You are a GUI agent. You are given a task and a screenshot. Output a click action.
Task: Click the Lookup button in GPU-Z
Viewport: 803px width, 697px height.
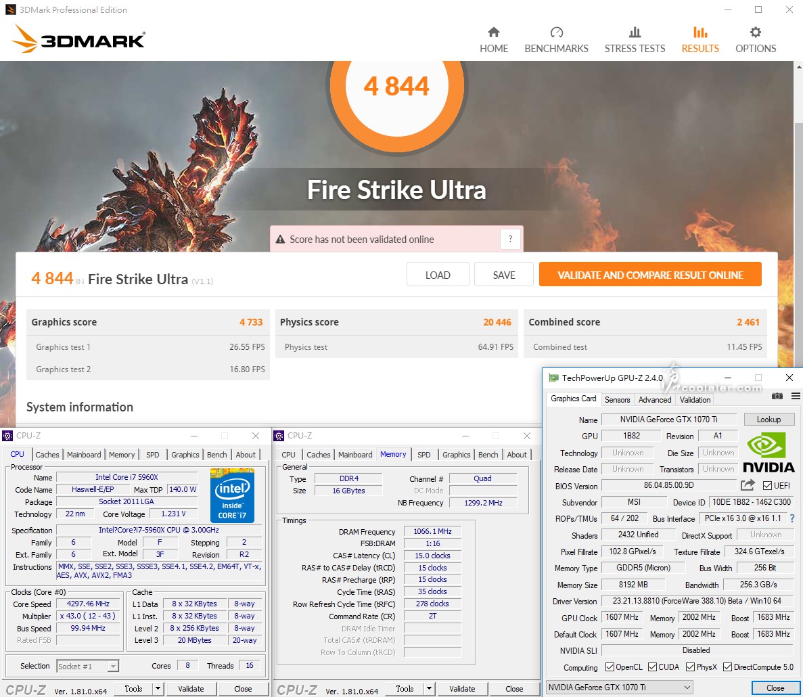[x=768, y=420]
